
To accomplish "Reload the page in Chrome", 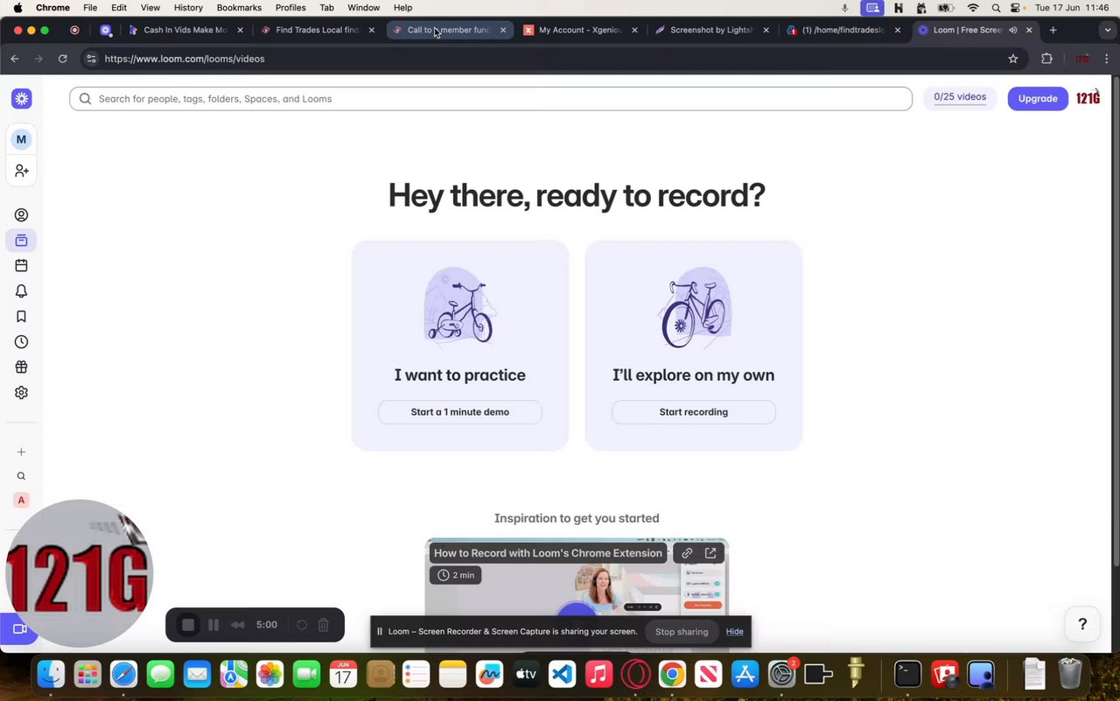I will point(63,59).
